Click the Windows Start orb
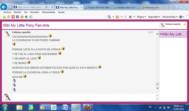 click(x=5, y=107)
